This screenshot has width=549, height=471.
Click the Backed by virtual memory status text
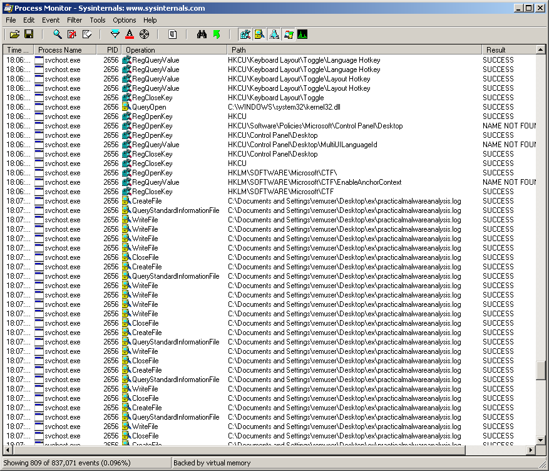tap(212, 463)
